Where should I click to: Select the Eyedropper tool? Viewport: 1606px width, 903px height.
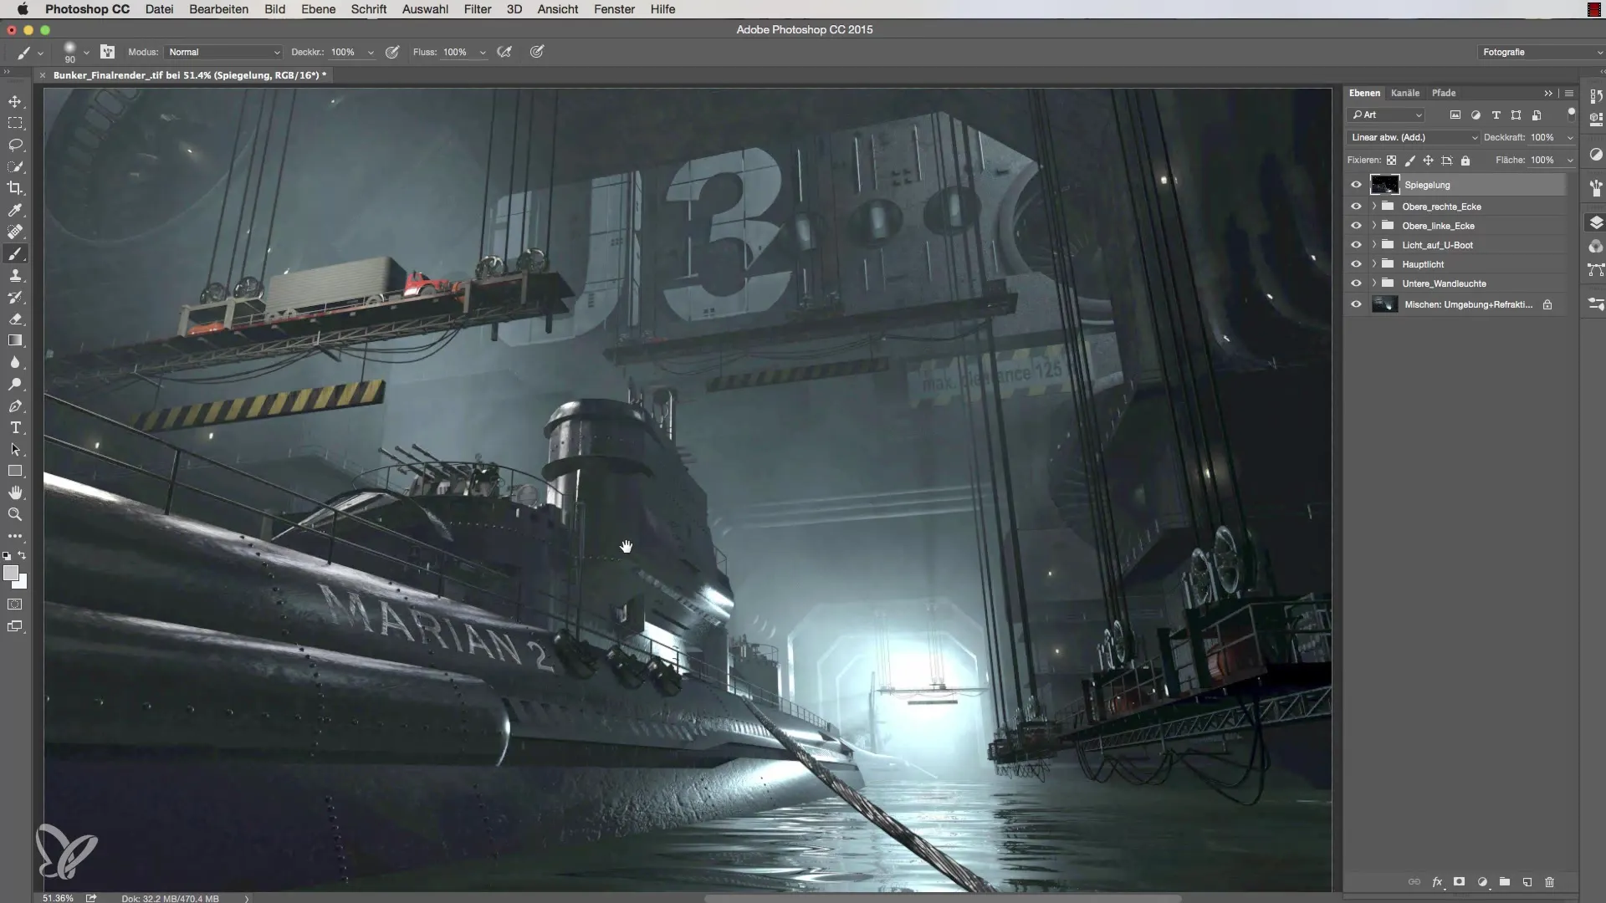15,210
